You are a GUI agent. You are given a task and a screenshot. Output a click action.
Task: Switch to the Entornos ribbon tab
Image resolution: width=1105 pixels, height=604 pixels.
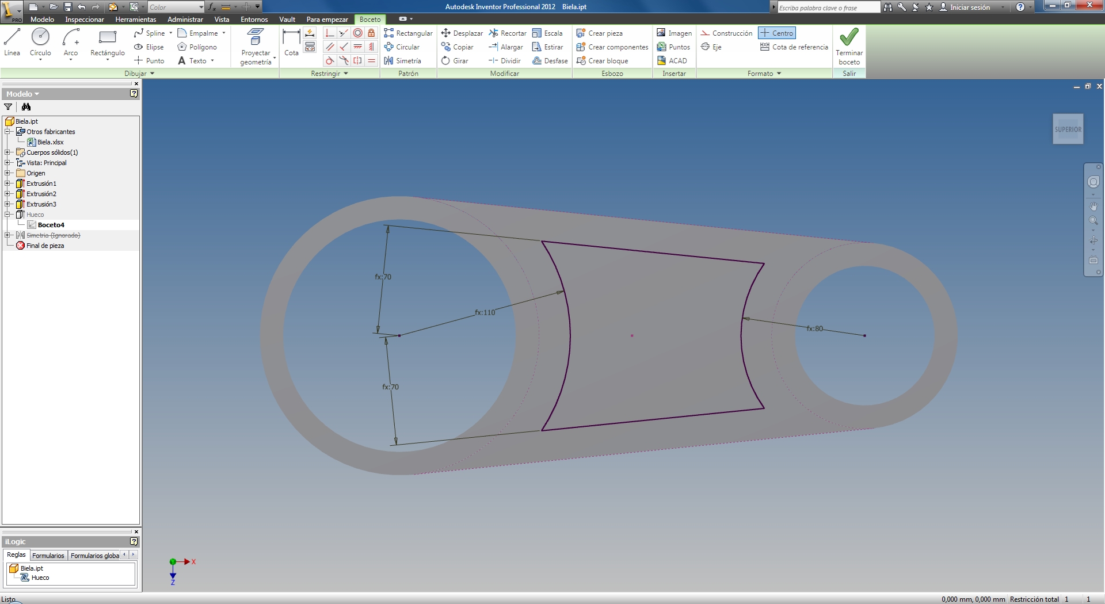tap(254, 20)
